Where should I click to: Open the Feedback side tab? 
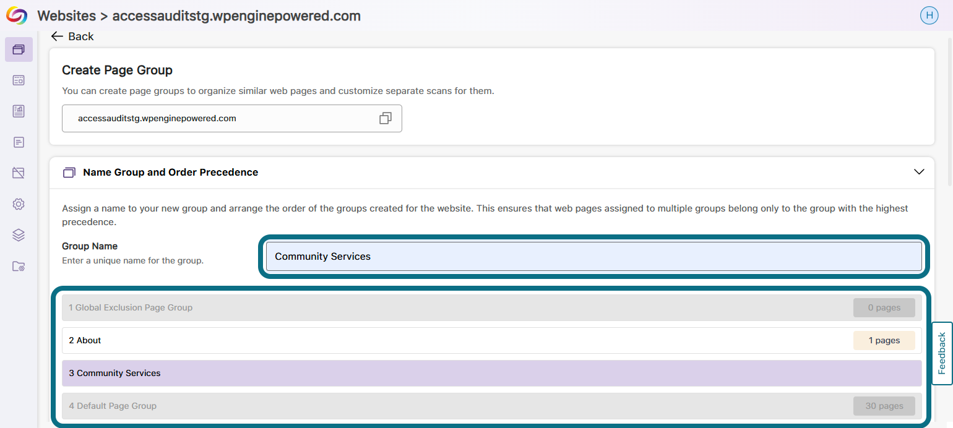pos(942,353)
